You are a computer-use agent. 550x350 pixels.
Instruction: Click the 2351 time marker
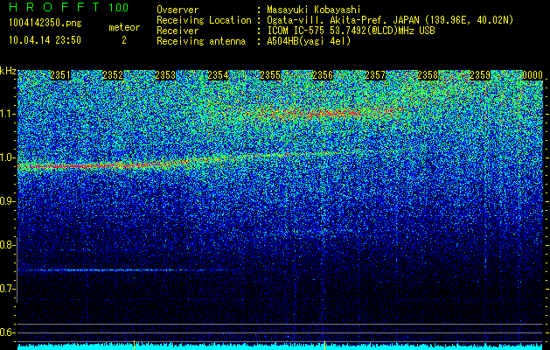(x=60, y=75)
